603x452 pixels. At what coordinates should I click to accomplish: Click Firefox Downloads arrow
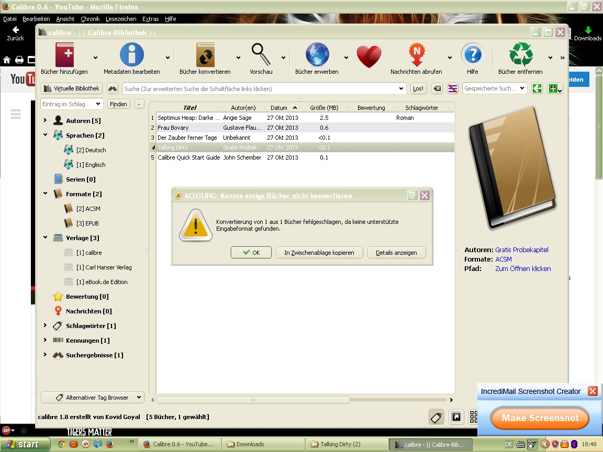click(x=588, y=34)
